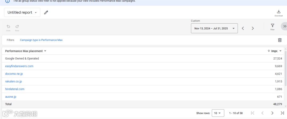Click the Total row label
This screenshot has height=119, width=287.
(8, 104)
